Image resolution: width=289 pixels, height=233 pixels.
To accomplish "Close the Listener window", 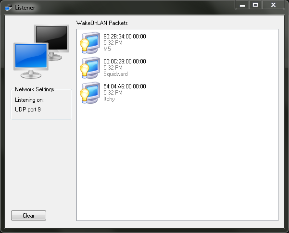I will pos(273,5).
